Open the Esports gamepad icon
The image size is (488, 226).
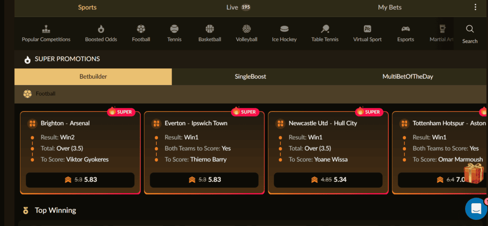pyautogui.click(x=406, y=29)
